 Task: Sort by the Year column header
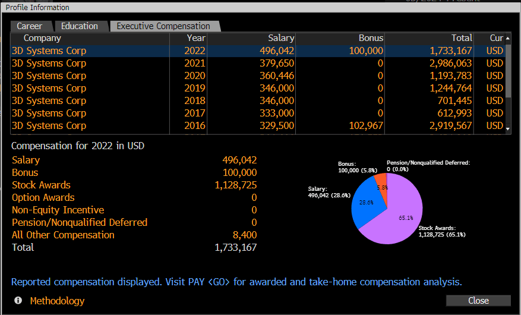tap(188, 39)
